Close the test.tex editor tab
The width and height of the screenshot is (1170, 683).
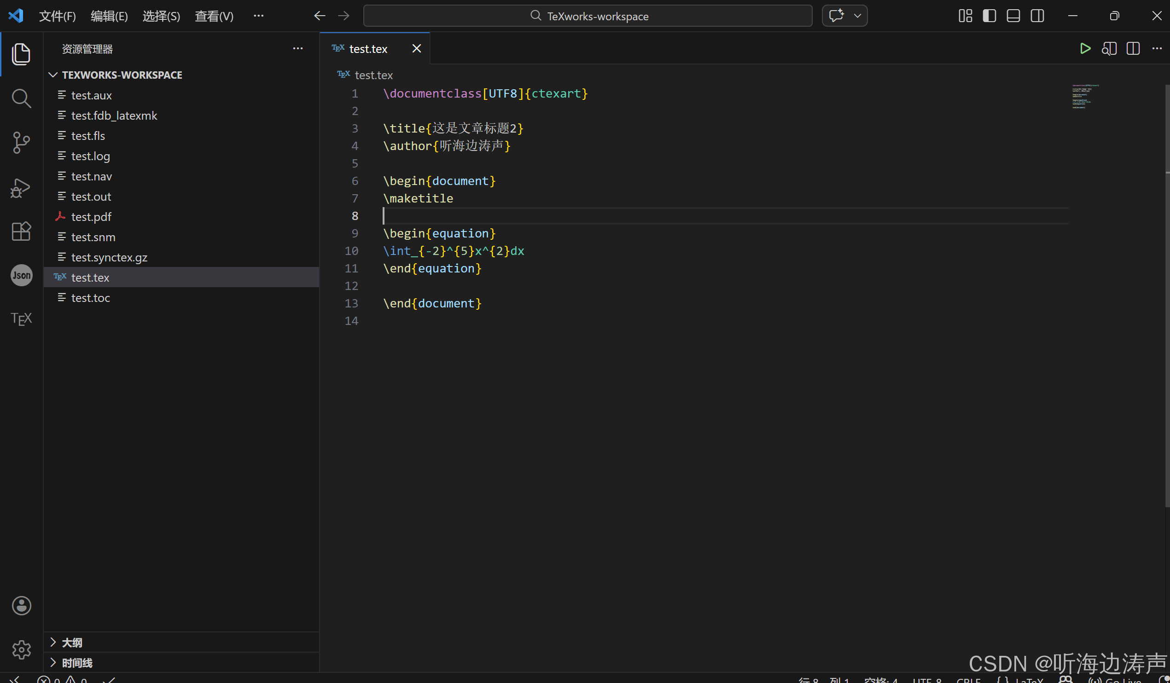click(416, 48)
